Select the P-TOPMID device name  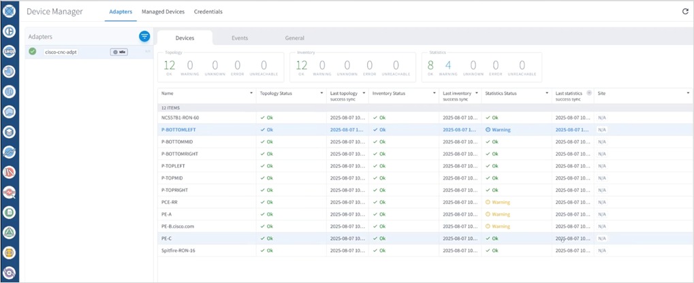(x=172, y=178)
